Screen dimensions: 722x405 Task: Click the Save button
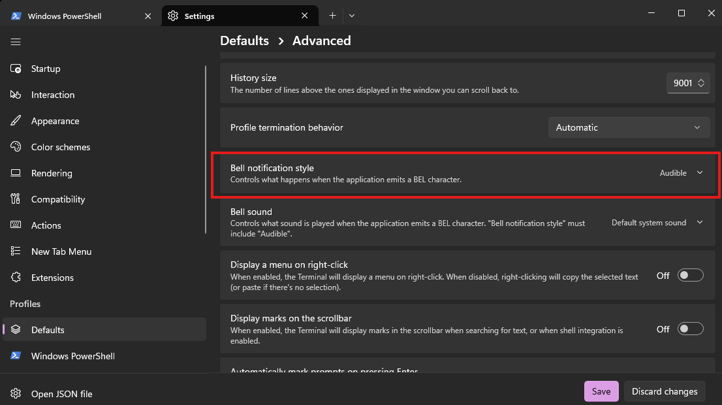click(601, 391)
